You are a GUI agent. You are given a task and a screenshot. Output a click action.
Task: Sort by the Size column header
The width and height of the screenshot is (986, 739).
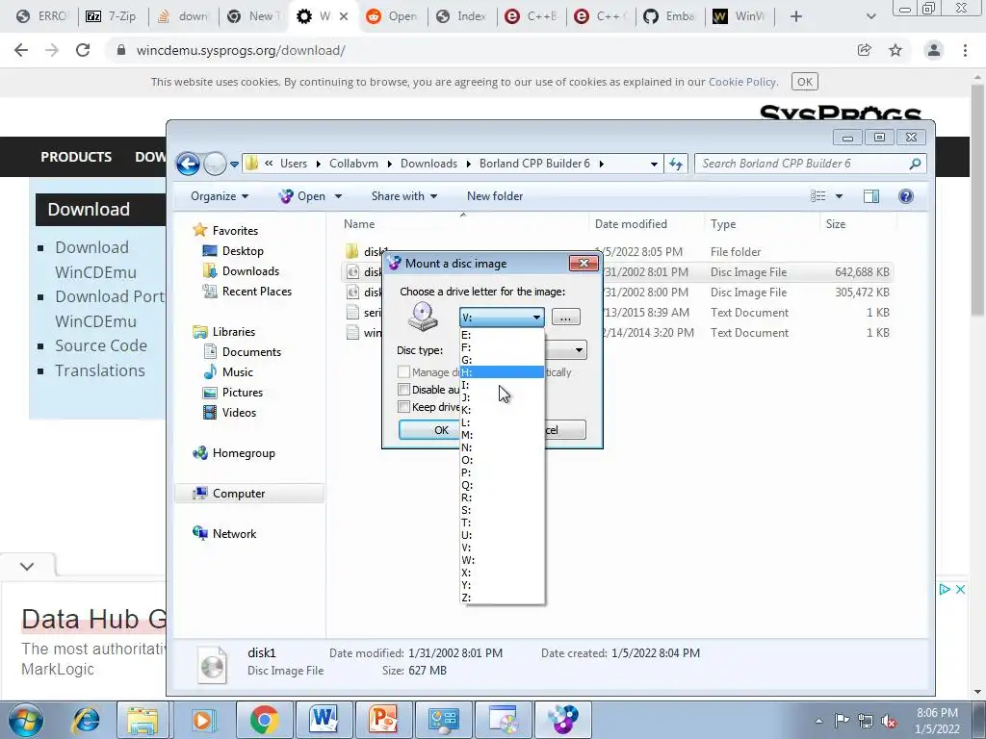pyautogui.click(x=836, y=223)
